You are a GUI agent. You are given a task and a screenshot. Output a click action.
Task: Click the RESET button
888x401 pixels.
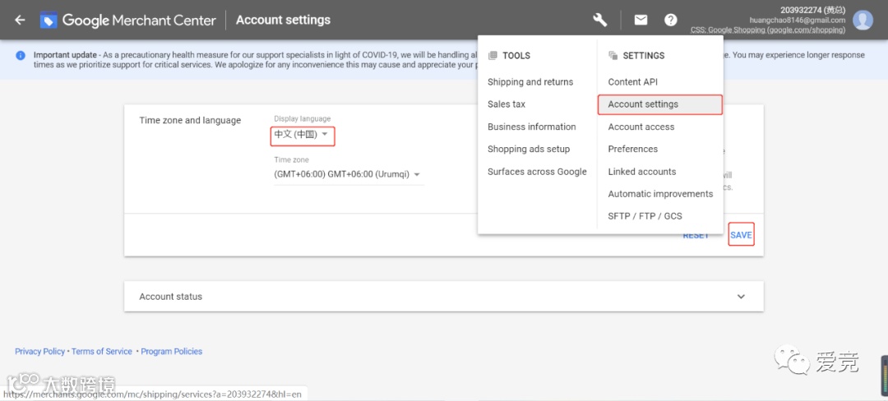[x=696, y=235]
